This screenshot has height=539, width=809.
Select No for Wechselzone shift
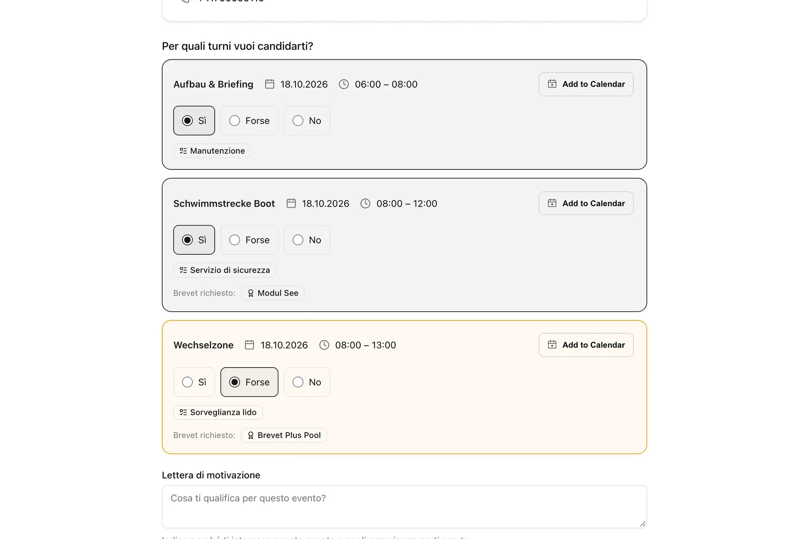[307, 382]
